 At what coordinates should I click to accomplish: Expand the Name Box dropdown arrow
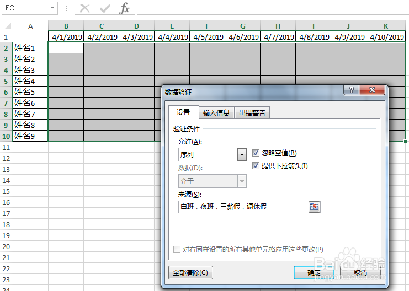[x=52, y=8]
